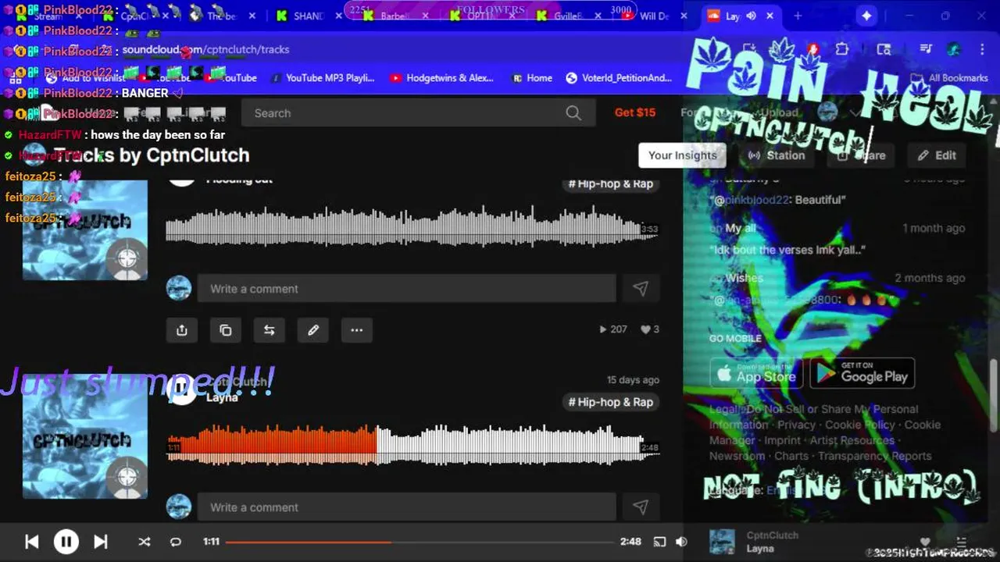Skip to next track in the player

[x=101, y=542]
